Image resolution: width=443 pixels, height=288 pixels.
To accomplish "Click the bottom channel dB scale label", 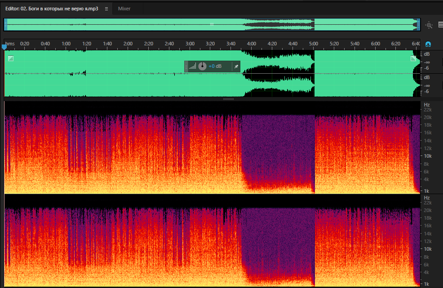I will click(427, 77).
